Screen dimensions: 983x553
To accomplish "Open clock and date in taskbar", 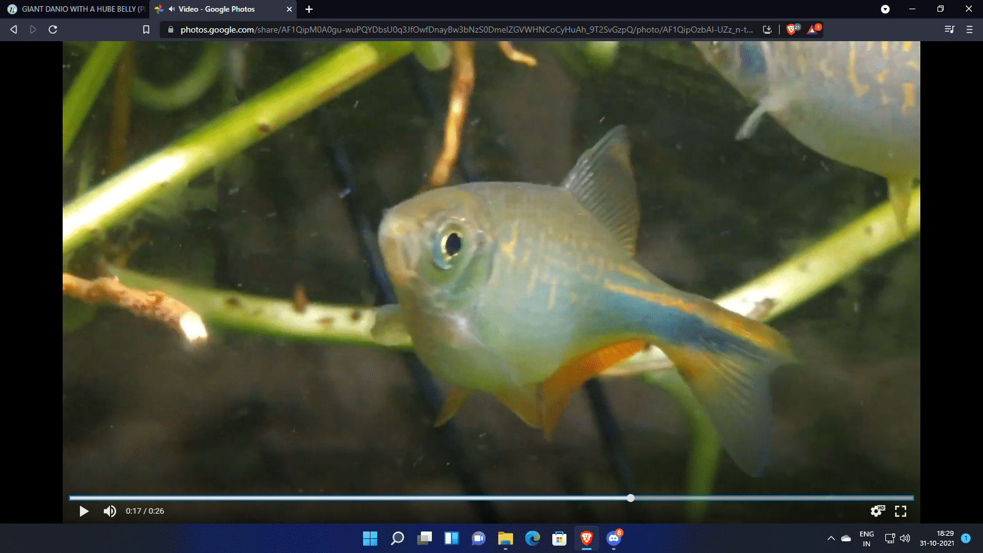I will (x=937, y=538).
